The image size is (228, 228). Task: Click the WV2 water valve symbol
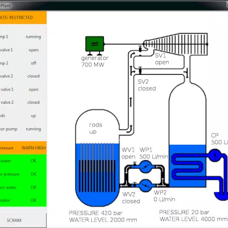tap(135, 185)
